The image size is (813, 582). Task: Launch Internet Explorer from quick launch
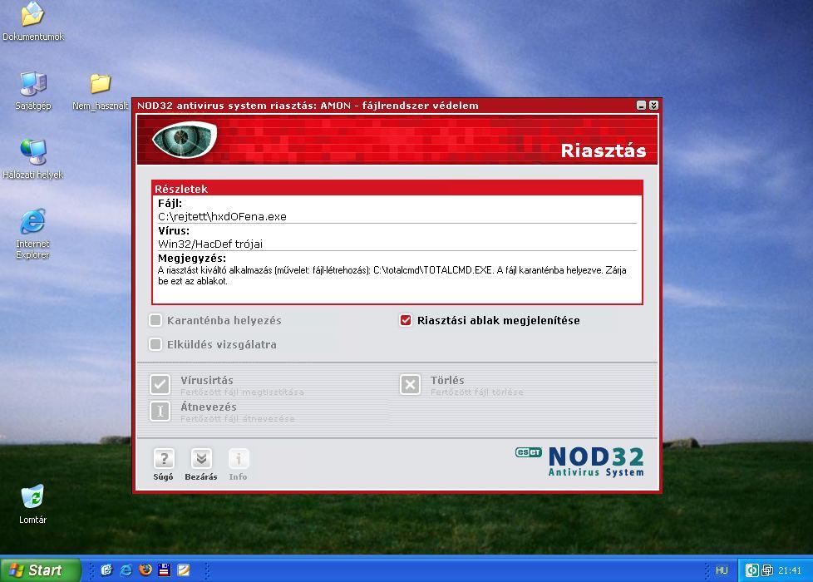pyautogui.click(x=126, y=570)
